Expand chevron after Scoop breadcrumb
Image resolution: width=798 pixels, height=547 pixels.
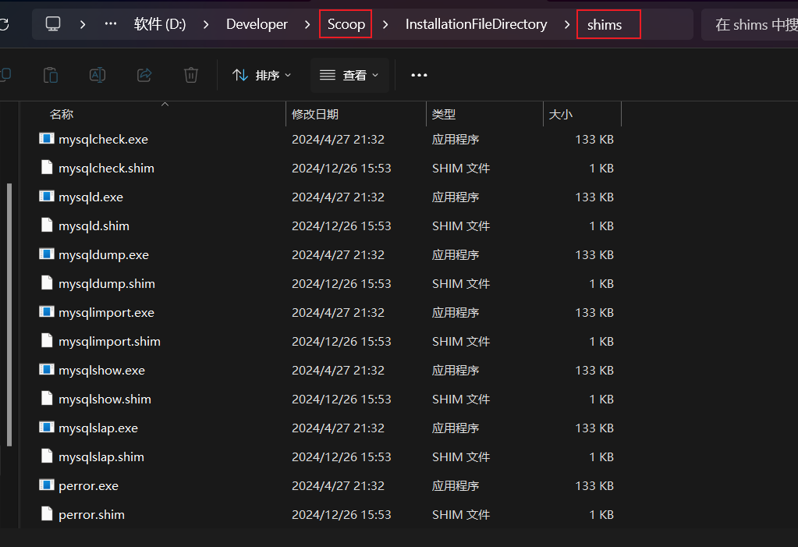(x=385, y=24)
